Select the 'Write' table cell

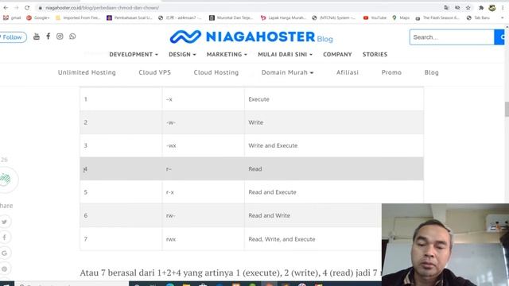pos(334,122)
